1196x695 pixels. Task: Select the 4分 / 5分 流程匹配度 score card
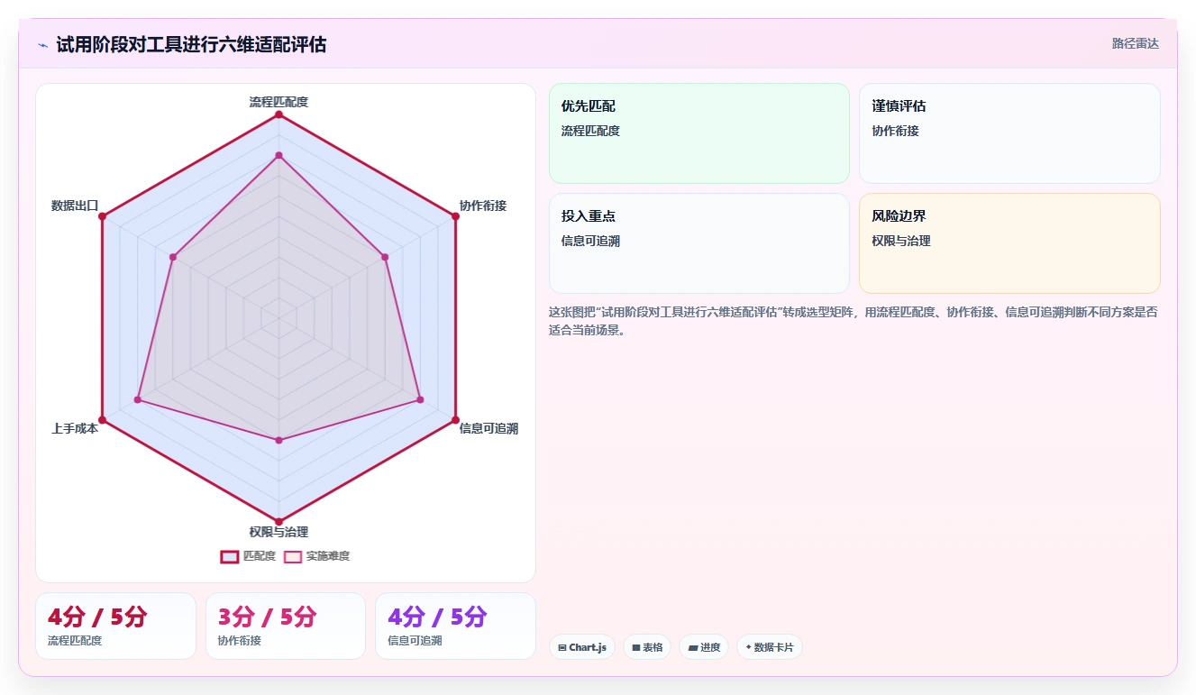pos(115,626)
